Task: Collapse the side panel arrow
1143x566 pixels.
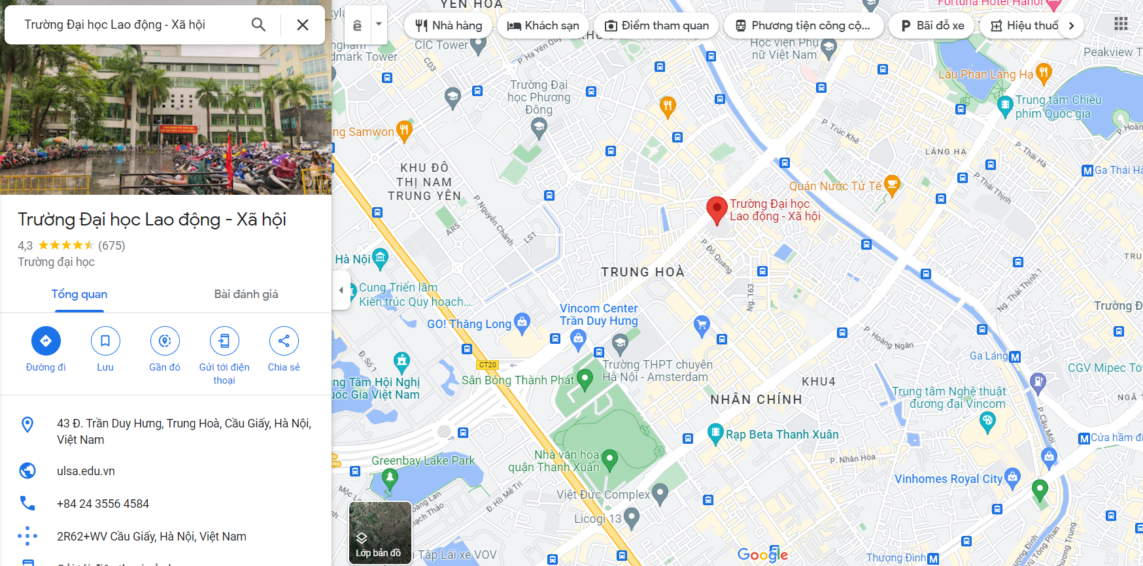Action: click(341, 290)
